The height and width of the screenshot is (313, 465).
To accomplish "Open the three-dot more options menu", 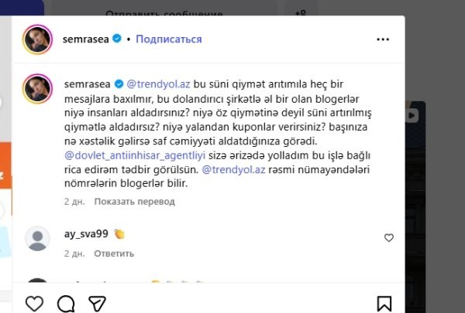I will pos(383,39).
